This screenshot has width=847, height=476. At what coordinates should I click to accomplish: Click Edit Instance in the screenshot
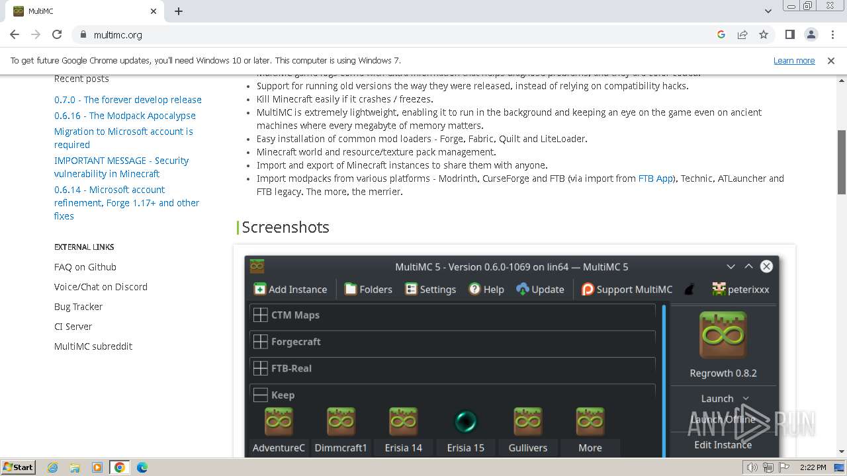coord(723,445)
